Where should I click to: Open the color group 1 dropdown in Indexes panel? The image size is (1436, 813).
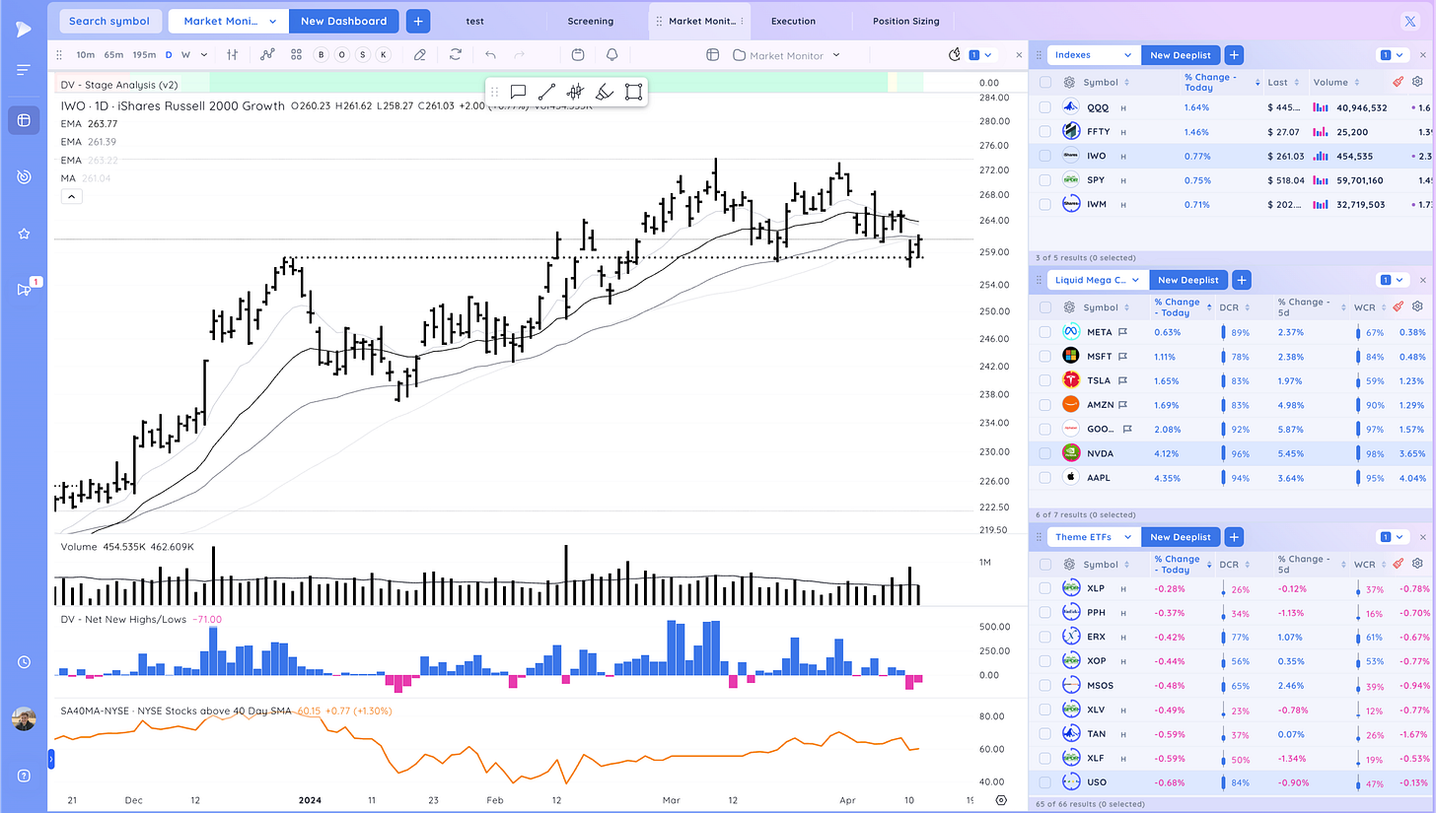tap(1395, 55)
